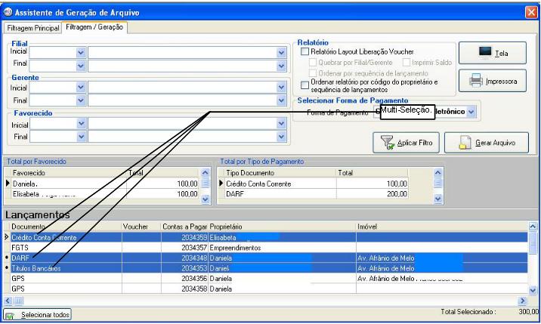Click the Impressora printer icon
Viewport: 541px width, 324px height.
click(475, 80)
